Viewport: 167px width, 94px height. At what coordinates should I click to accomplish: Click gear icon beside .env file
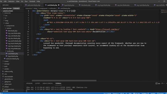(3, 74)
